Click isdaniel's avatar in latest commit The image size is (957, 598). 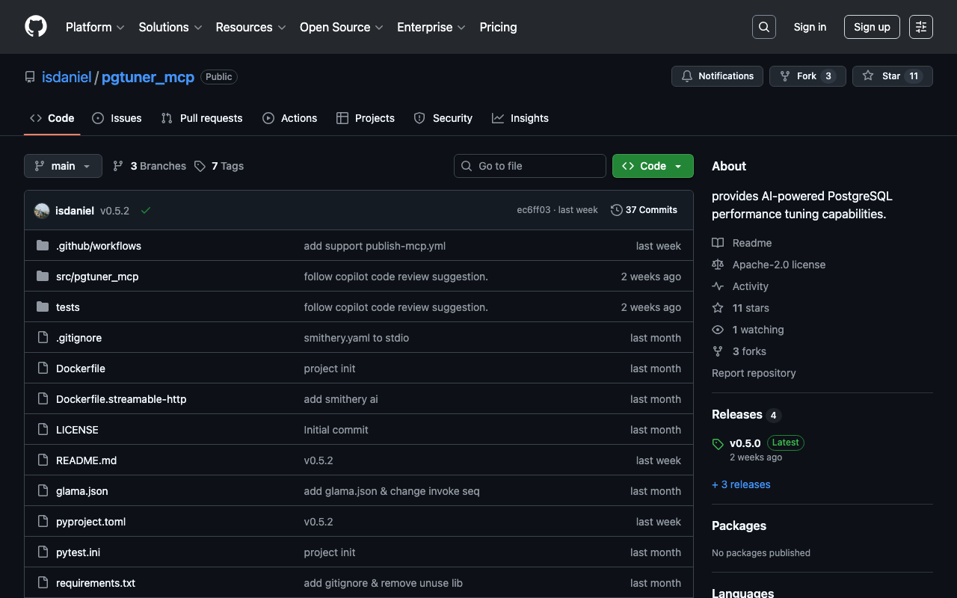click(42, 211)
